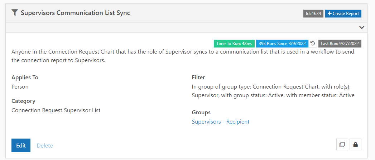Viewport: 375px width, 160px height.
Task: Click the Person value
Action: [x=20, y=86]
